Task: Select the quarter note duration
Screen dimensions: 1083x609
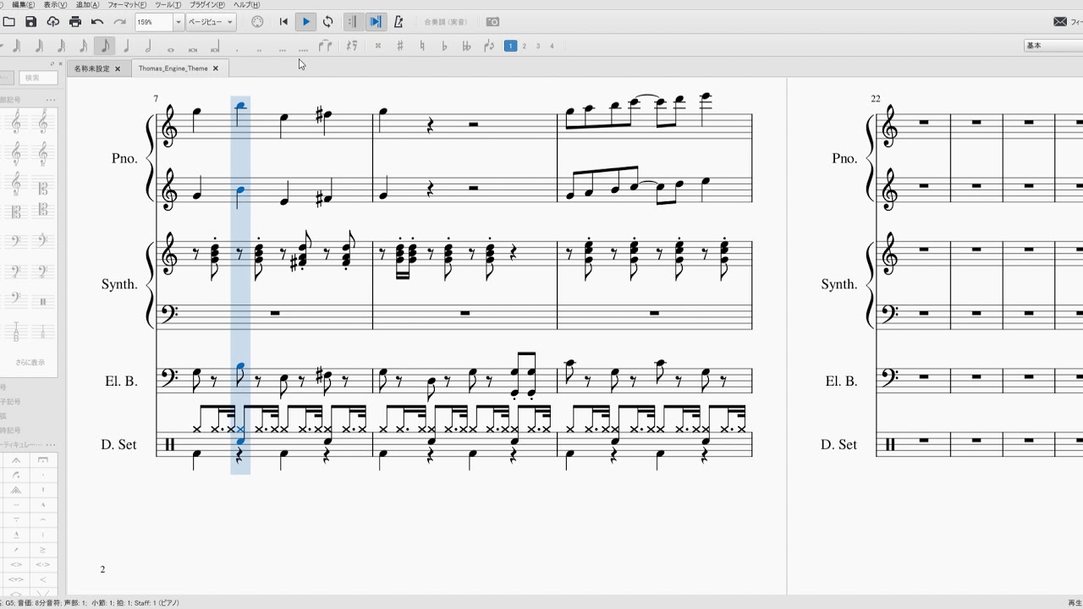Action: coord(126,46)
